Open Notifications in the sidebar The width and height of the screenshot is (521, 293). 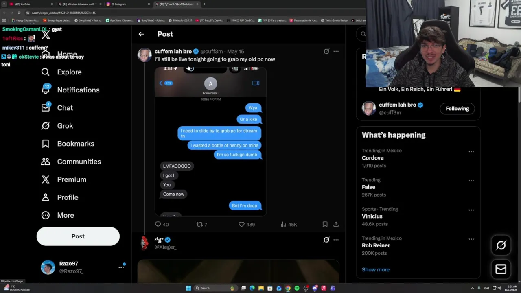[70, 90]
